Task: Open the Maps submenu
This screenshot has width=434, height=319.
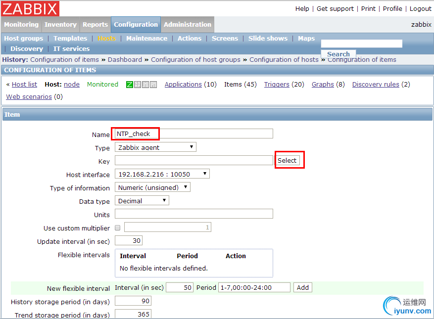Action: [306, 39]
